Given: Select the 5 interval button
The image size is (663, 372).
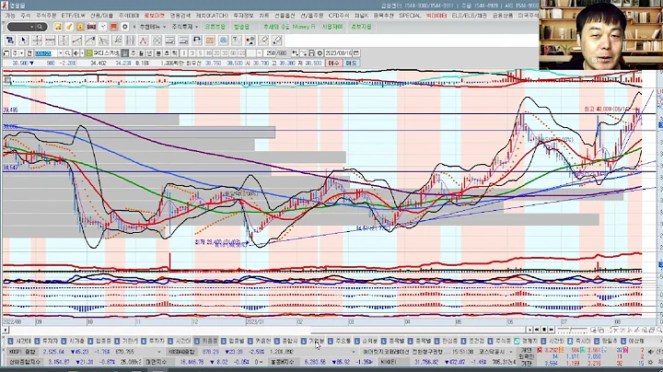Looking at the screenshot, I should click(x=201, y=52).
